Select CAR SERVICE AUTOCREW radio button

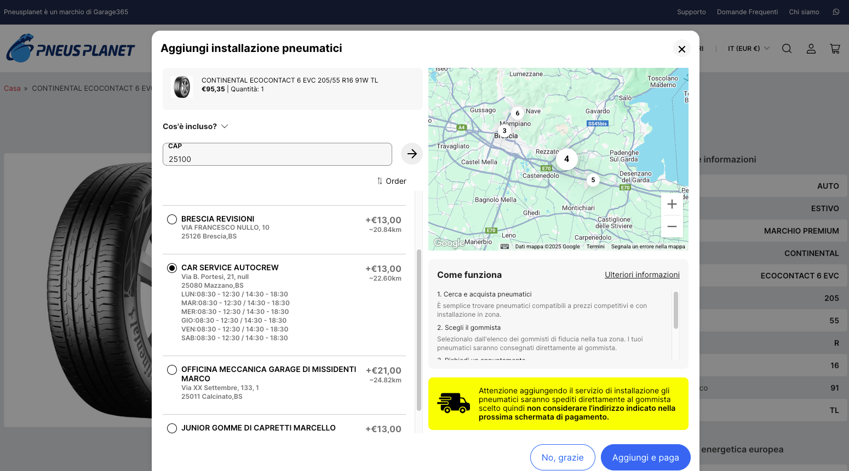[x=172, y=268]
